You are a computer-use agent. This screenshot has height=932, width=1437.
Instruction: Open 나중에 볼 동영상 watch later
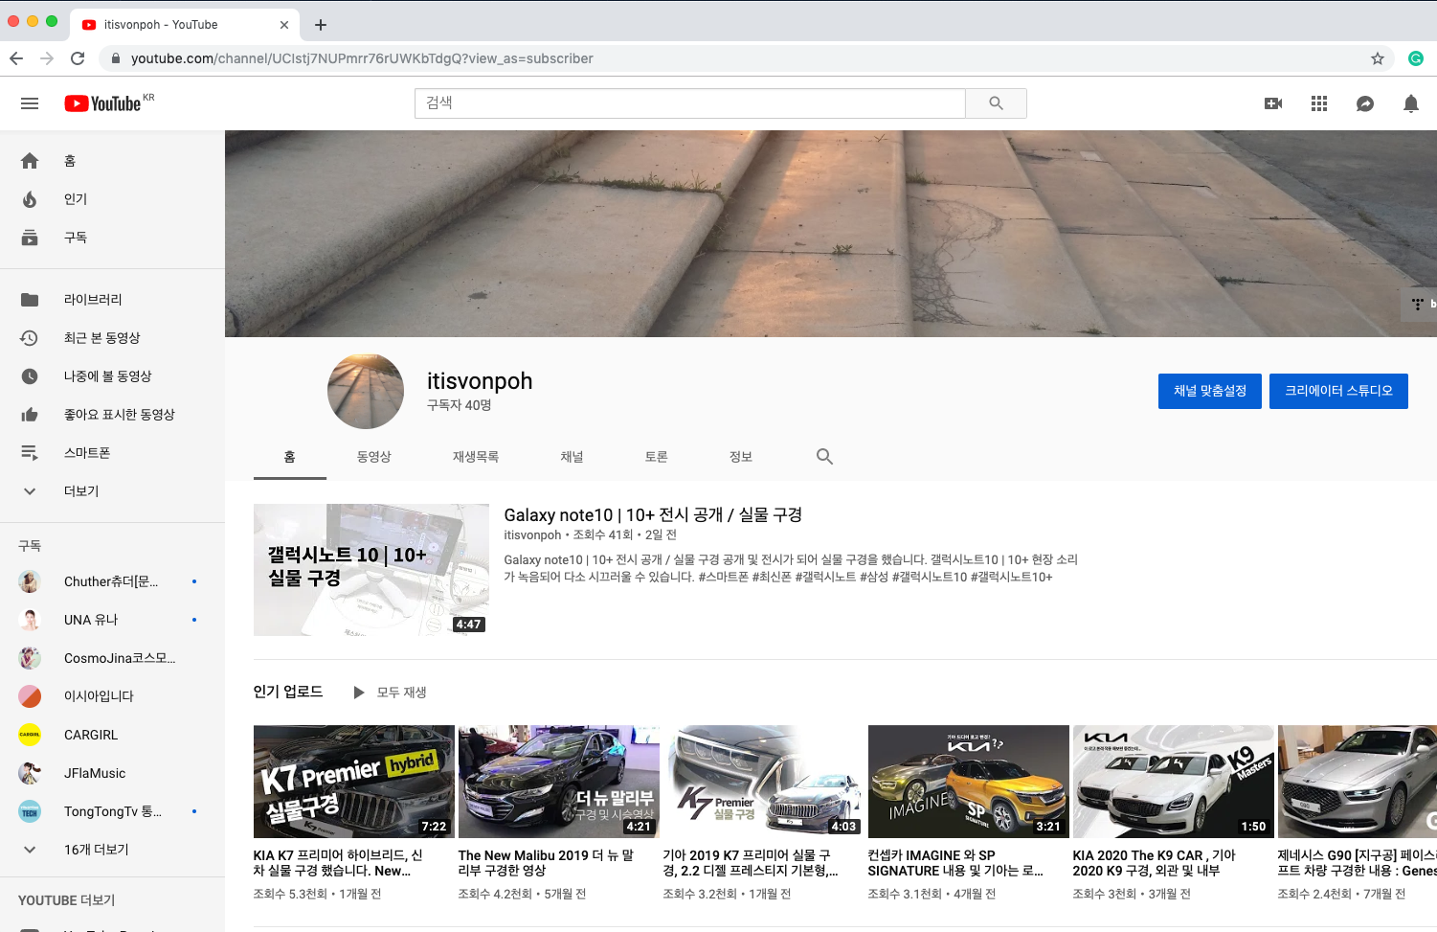[x=112, y=376]
